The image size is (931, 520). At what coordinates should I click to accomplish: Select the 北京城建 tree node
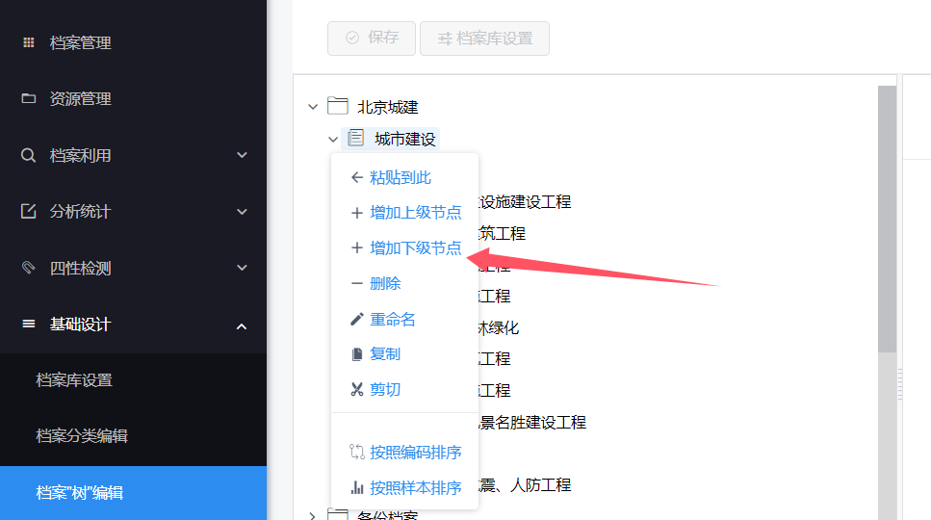point(388,107)
